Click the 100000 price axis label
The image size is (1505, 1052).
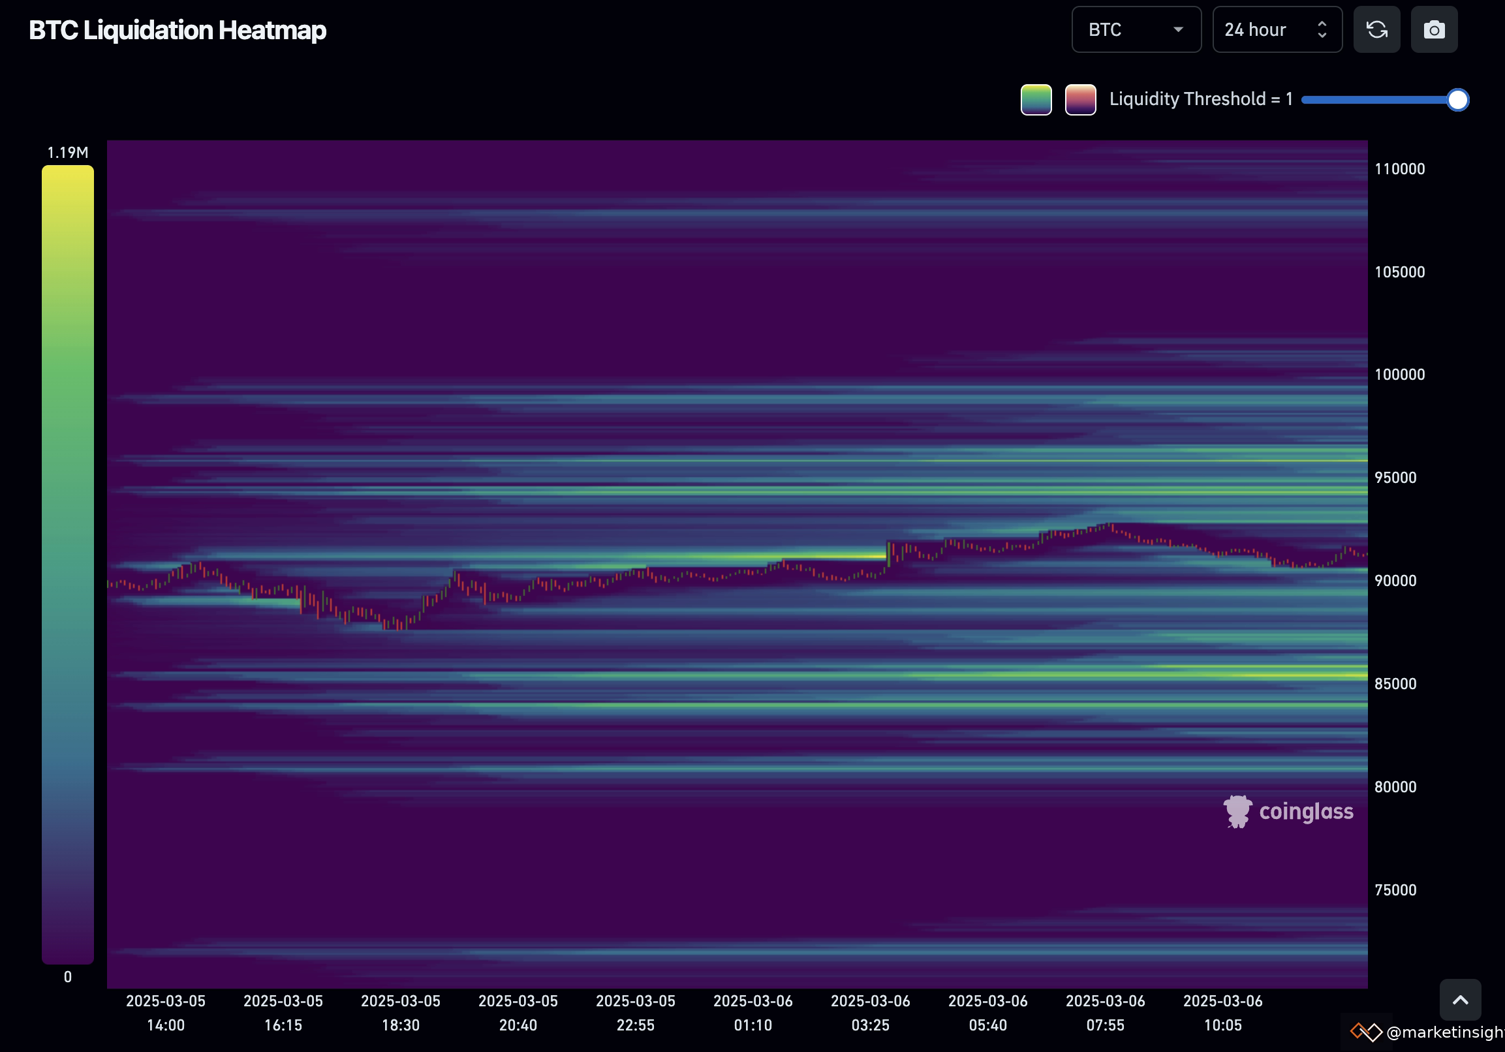(x=1399, y=375)
